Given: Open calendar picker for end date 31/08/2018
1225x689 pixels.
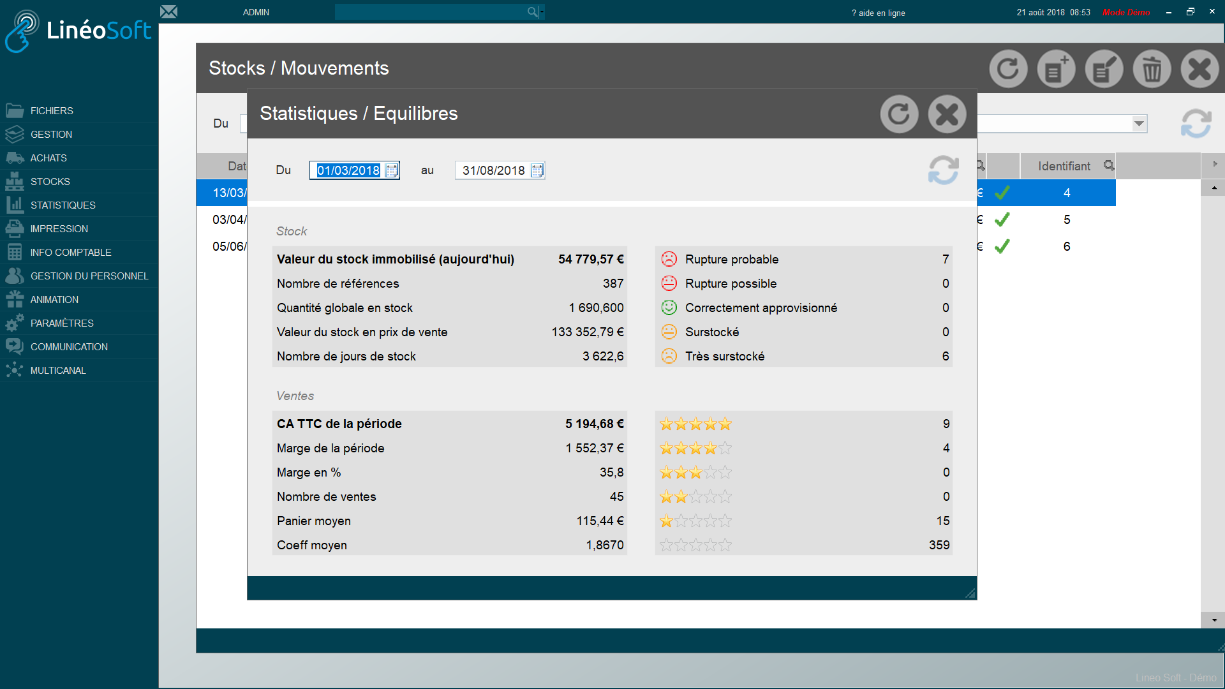Looking at the screenshot, I should [x=537, y=170].
